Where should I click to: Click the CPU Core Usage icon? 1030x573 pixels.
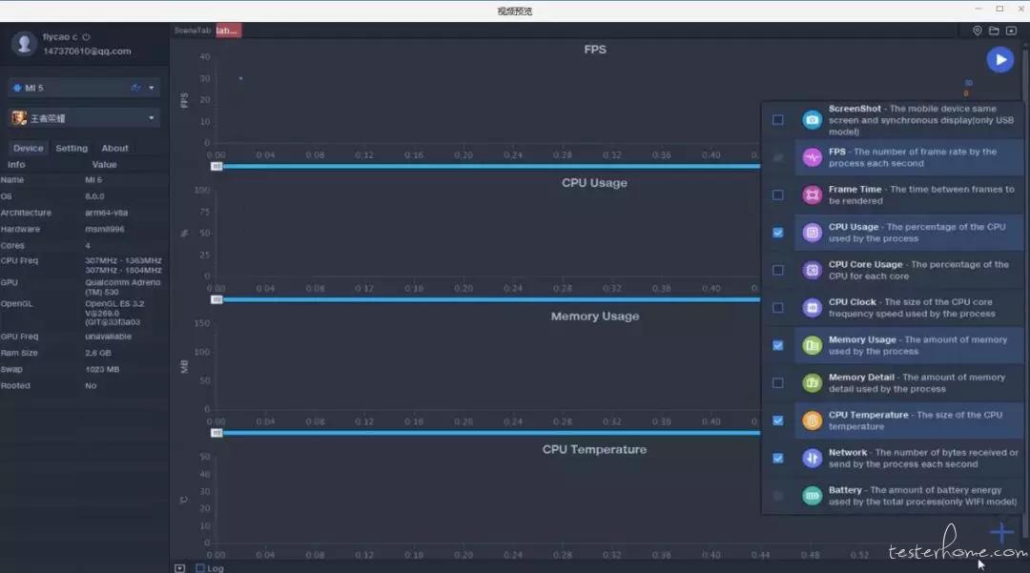tap(812, 270)
